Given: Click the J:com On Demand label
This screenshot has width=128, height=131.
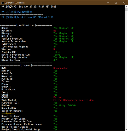Looking at the screenshot, I should click(x=12, y=111).
